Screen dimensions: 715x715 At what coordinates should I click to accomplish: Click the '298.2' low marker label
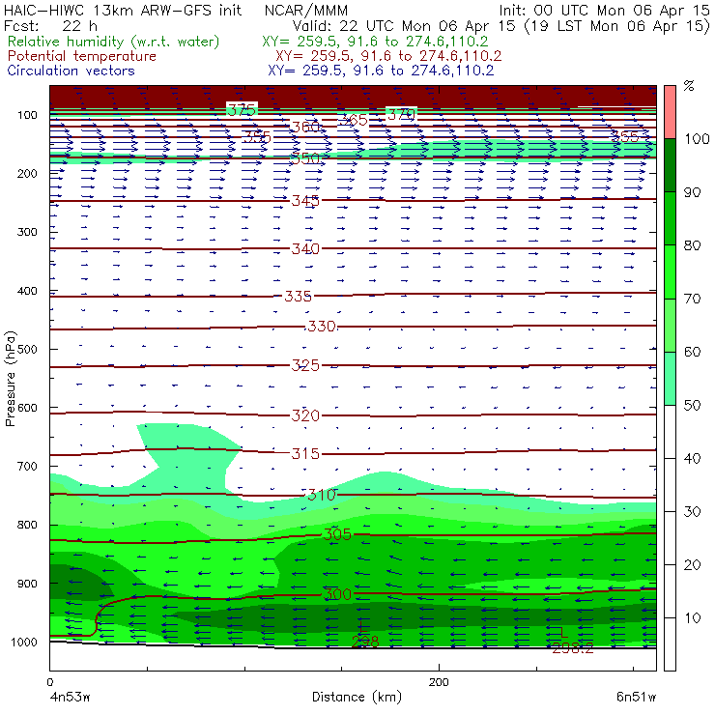573,648
